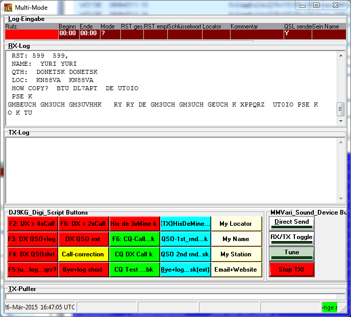This screenshot has width=351, height=317.
Task: Click the 'RST: 599 599,' line in RX-Log
Action: coord(40,56)
